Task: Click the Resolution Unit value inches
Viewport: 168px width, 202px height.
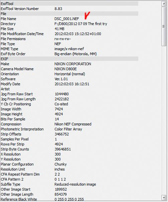Action: pyautogui.click(x=59, y=170)
